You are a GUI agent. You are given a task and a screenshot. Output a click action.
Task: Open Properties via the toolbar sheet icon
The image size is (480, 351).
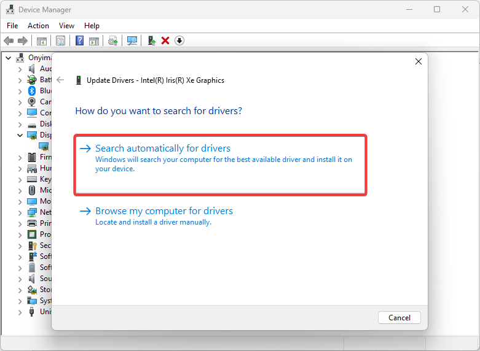tap(61, 40)
